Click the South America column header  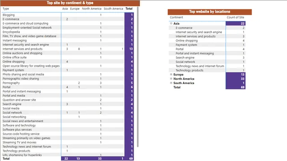point(113,8)
